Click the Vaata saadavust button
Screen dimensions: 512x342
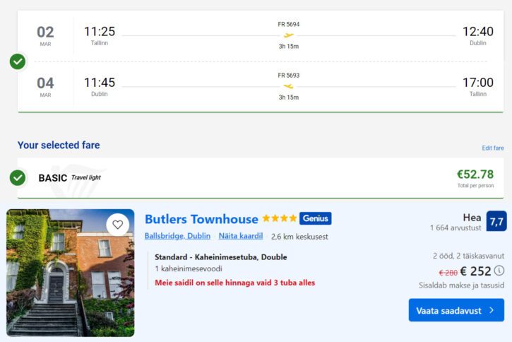[456, 310]
